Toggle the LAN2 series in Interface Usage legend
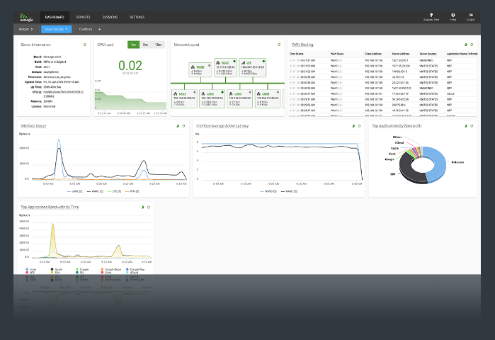This screenshot has height=340, width=495. point(75,191)
